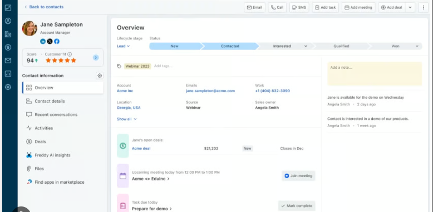The height and width of the screenshot is (212, 433).
Task: Click the Add task button
Action: click(325, 7)
